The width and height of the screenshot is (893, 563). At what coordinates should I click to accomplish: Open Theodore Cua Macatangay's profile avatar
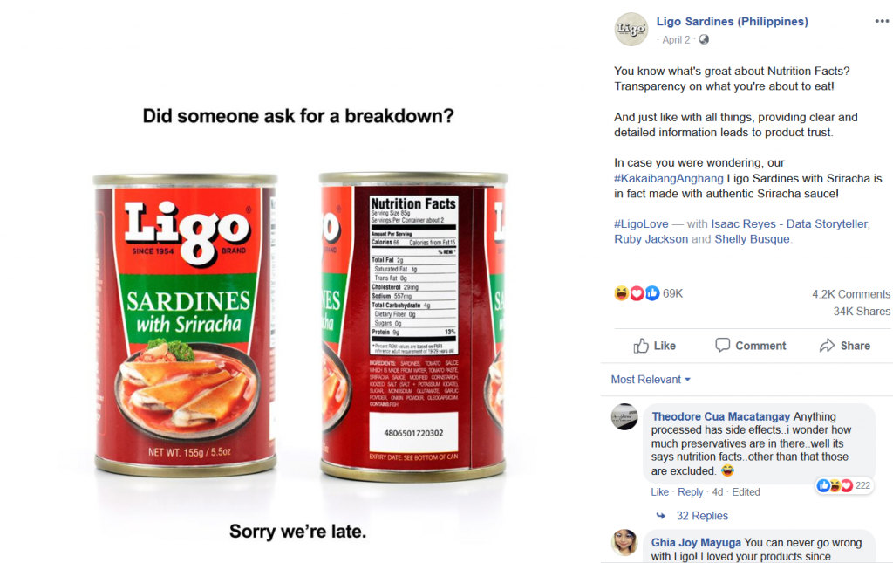point(624,417)
